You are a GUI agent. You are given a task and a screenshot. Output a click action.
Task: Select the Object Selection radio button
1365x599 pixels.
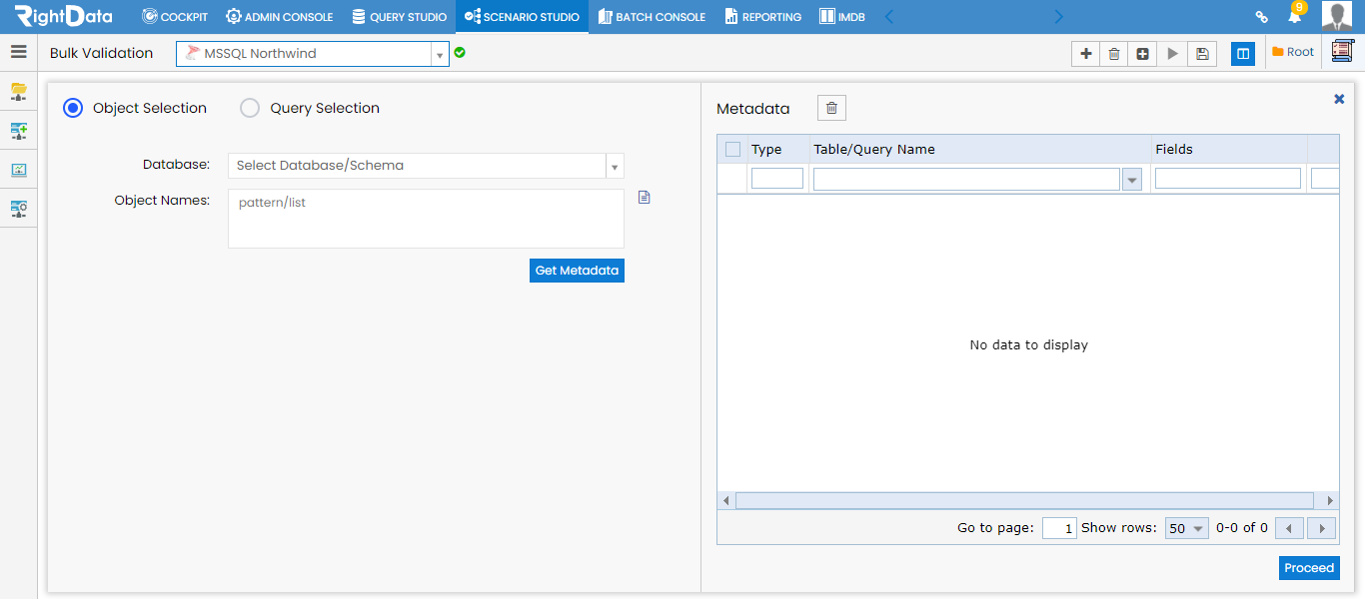[73, 108]
